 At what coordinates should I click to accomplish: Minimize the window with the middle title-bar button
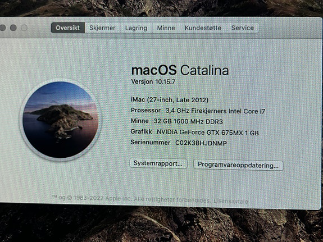click(x=13, y=28)
